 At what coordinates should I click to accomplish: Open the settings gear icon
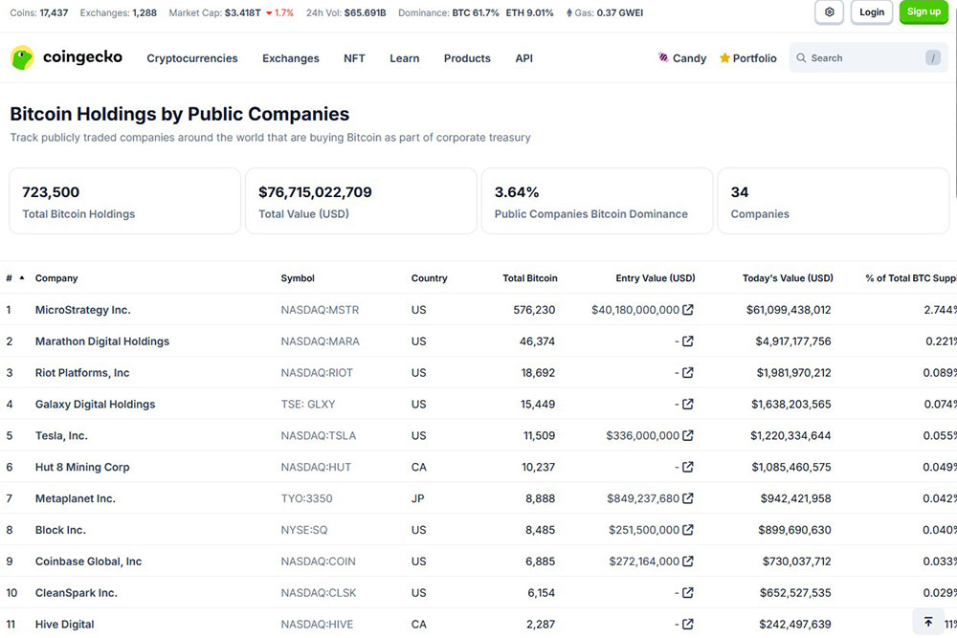click(829, 12)
